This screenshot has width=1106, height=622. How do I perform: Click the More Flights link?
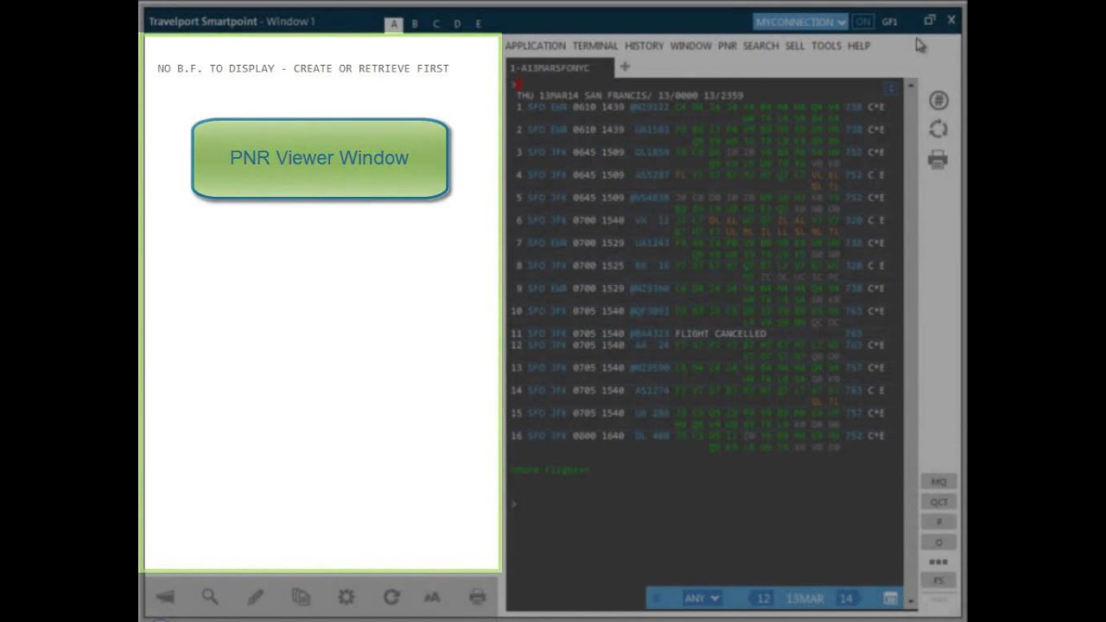(x=550, y=470)
